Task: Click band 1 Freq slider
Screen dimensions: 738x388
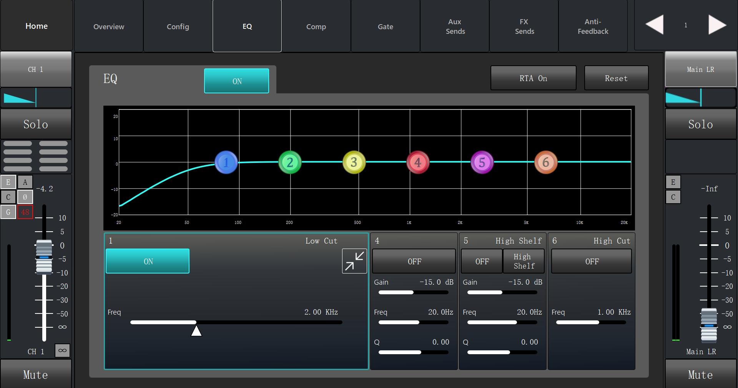Action: (236, 322)
